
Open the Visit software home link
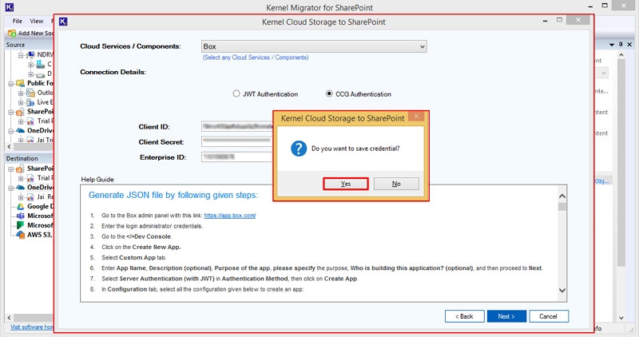coord(32,327)
